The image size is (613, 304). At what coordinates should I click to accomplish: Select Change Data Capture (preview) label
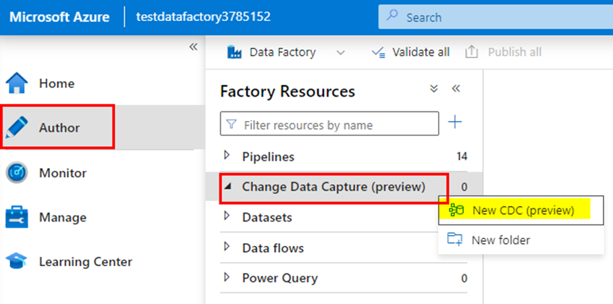coord(334,186)
